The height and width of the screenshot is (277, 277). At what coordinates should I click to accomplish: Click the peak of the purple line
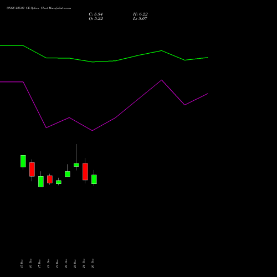(162, 80)
